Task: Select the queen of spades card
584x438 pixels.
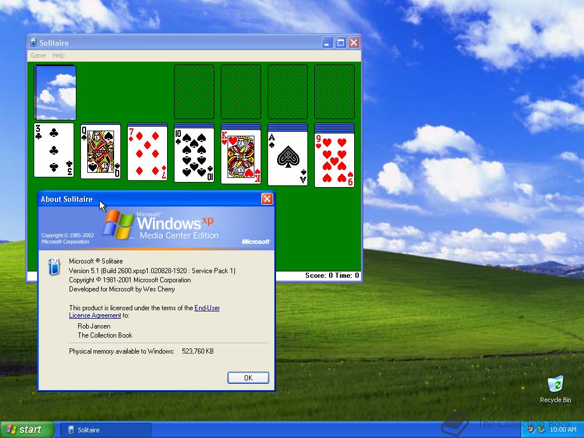Action: coord(100,152)
